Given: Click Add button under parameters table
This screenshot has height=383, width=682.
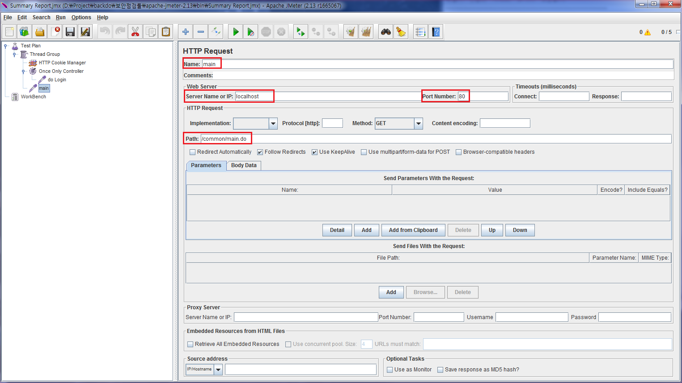Looking at the screenshot, I should click(x=367, y=230).
